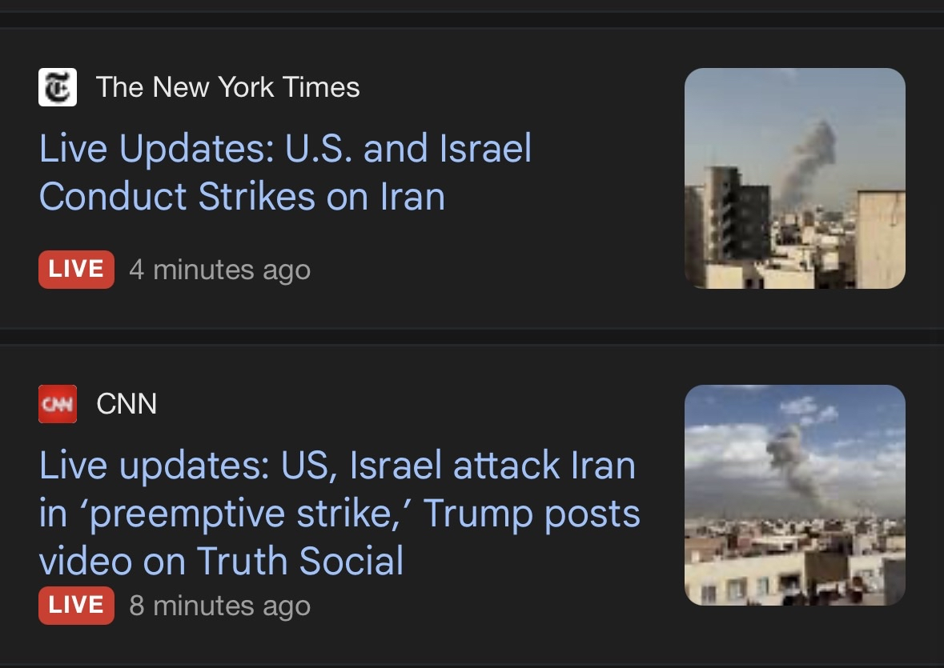Click the "4 minutes ago" timestamp
The image size is (944, 668).
tap(219, 270)
